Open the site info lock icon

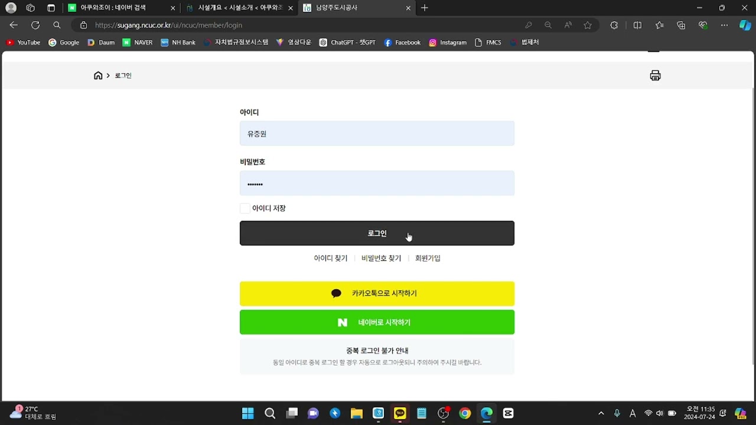click(x=83, y=25)
